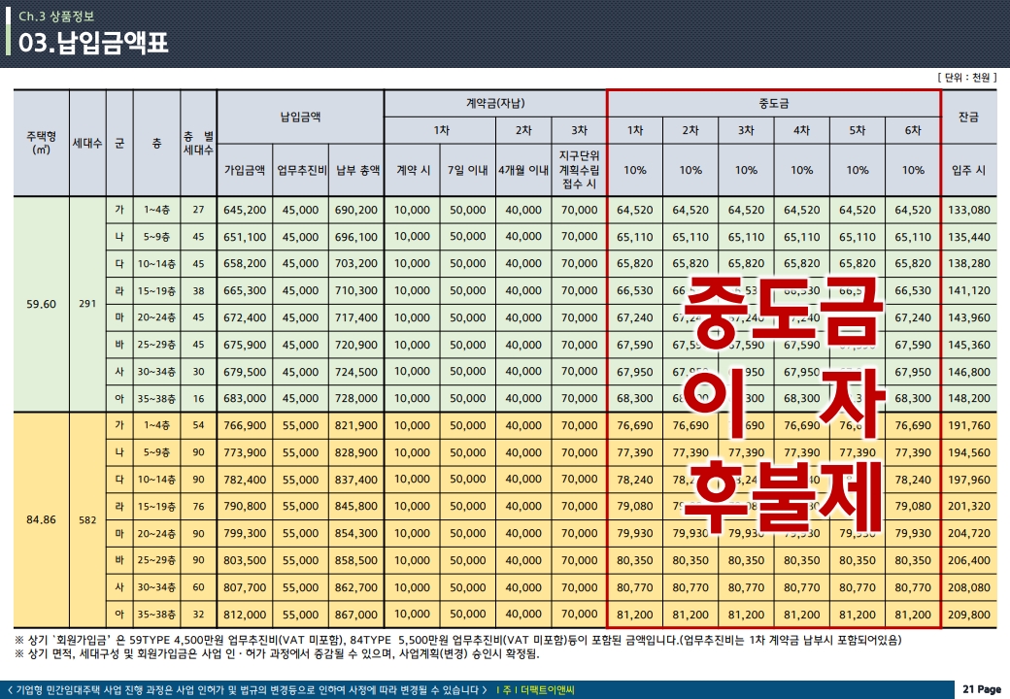The image size is (1010, 699).
Task: Click the '21 Page' page number
Action: coord(982,689)
